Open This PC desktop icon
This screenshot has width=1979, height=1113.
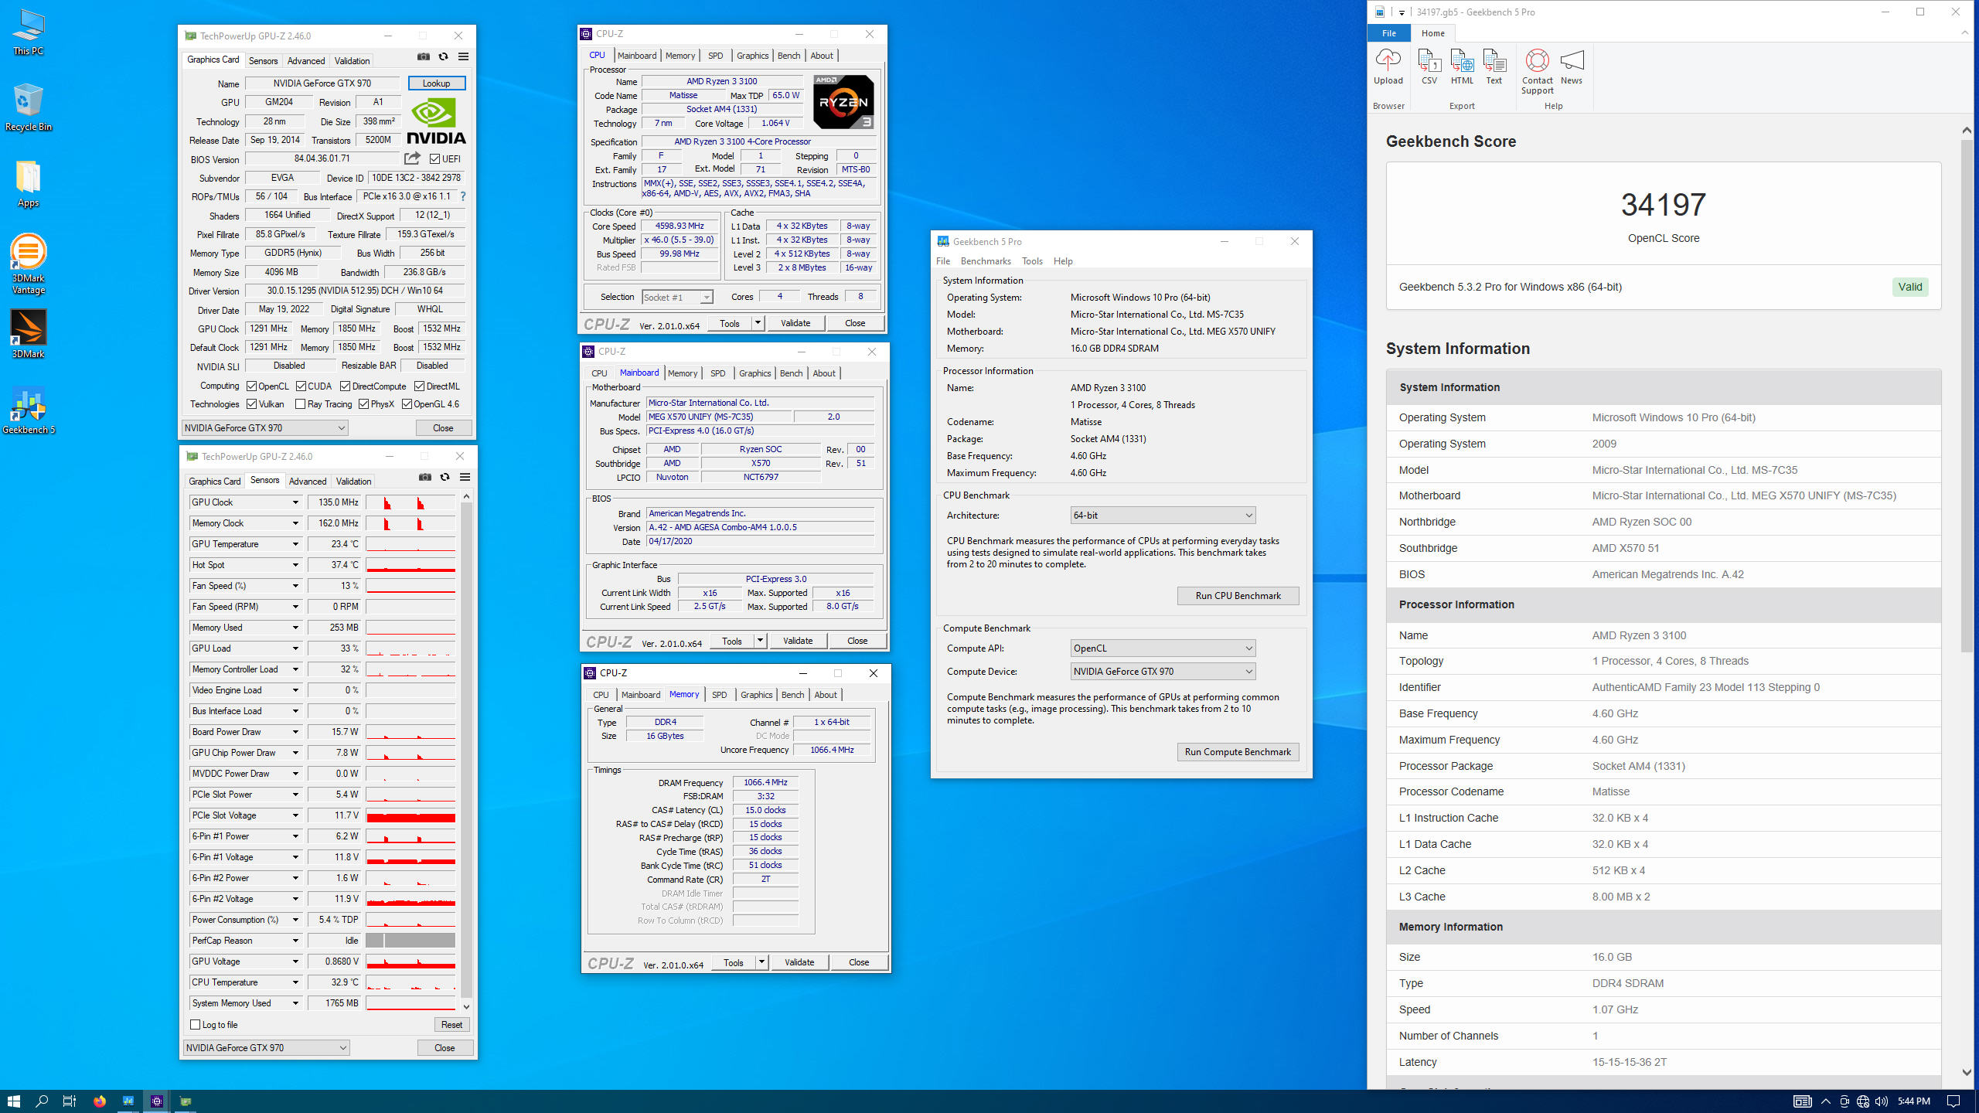(29, 32)
